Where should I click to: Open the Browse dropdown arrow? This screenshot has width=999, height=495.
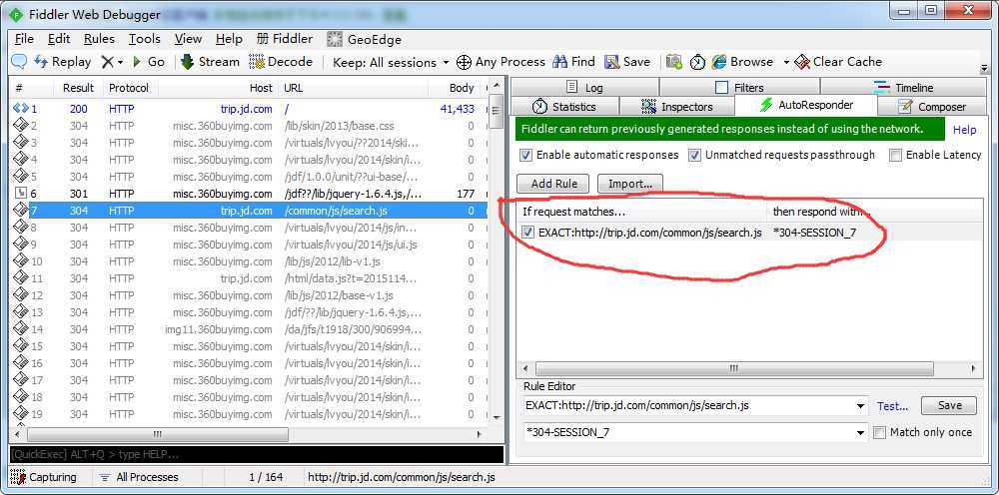786,62
